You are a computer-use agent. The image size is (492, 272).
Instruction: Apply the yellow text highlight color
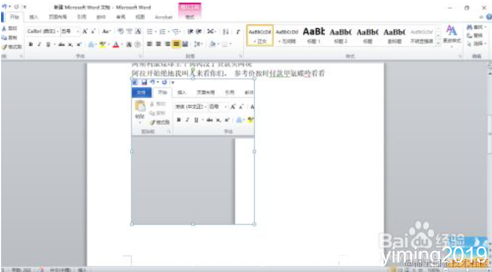(x=102, y=45)
